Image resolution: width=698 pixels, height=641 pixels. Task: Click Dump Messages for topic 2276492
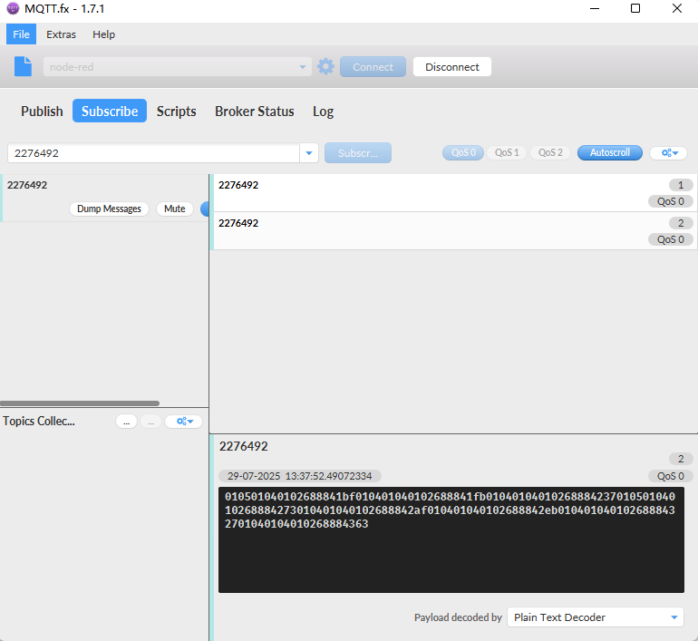[x=109, y=209]
